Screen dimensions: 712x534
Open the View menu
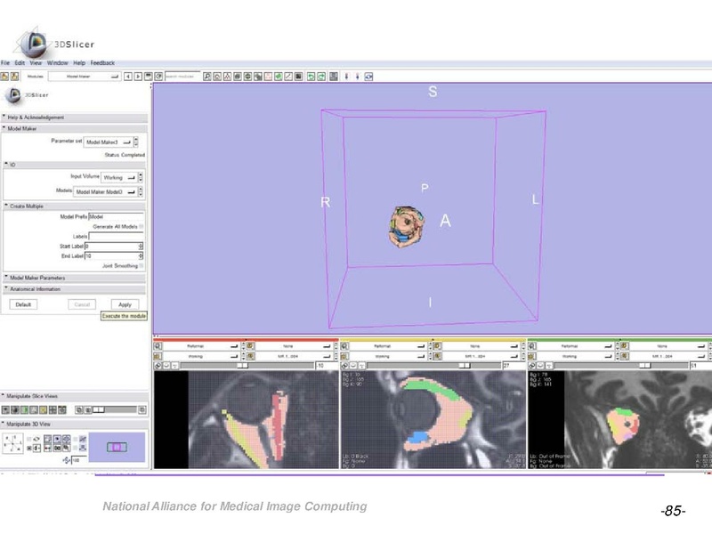[36, 62]
